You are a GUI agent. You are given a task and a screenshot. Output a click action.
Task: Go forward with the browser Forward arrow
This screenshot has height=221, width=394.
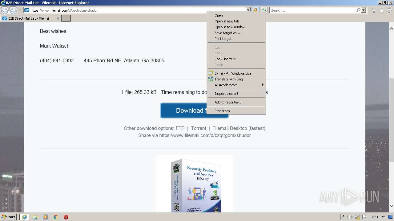[13, 10]
